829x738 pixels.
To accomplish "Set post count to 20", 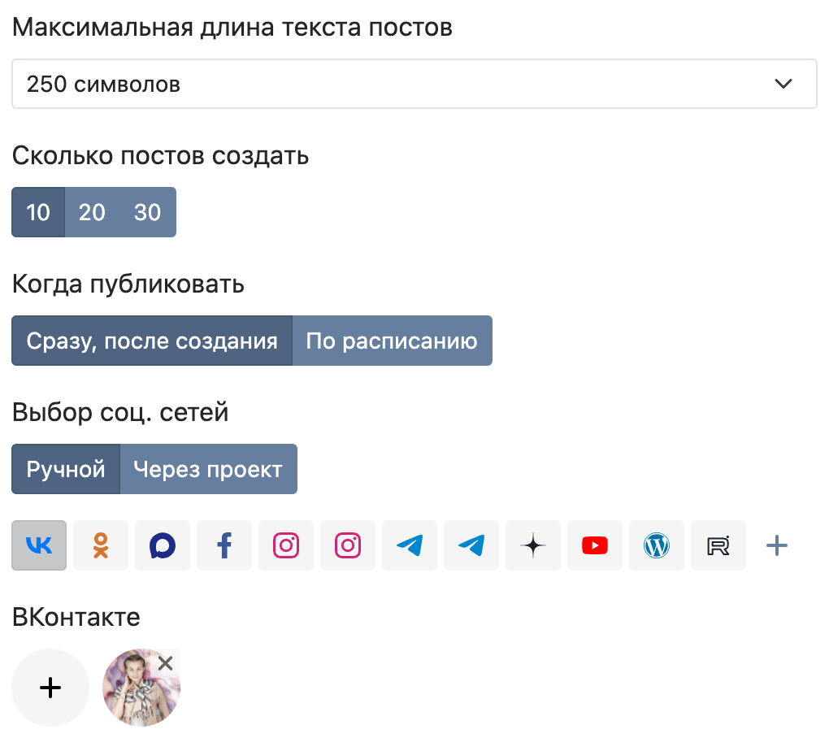I will coord(92,212).
